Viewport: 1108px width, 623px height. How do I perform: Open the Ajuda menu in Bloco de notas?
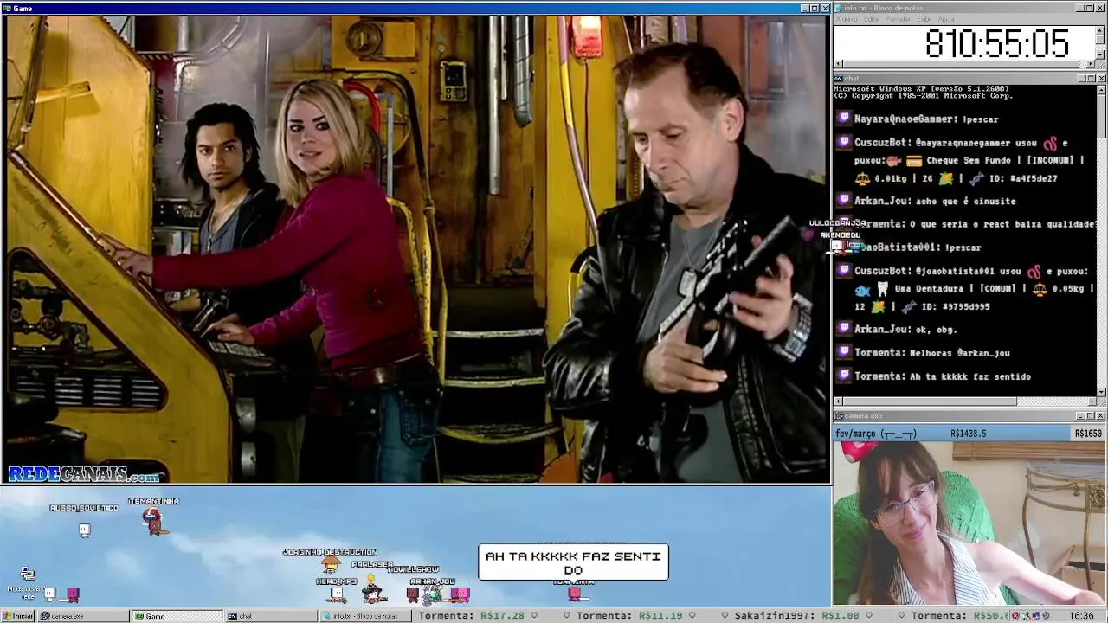point(946,19)
